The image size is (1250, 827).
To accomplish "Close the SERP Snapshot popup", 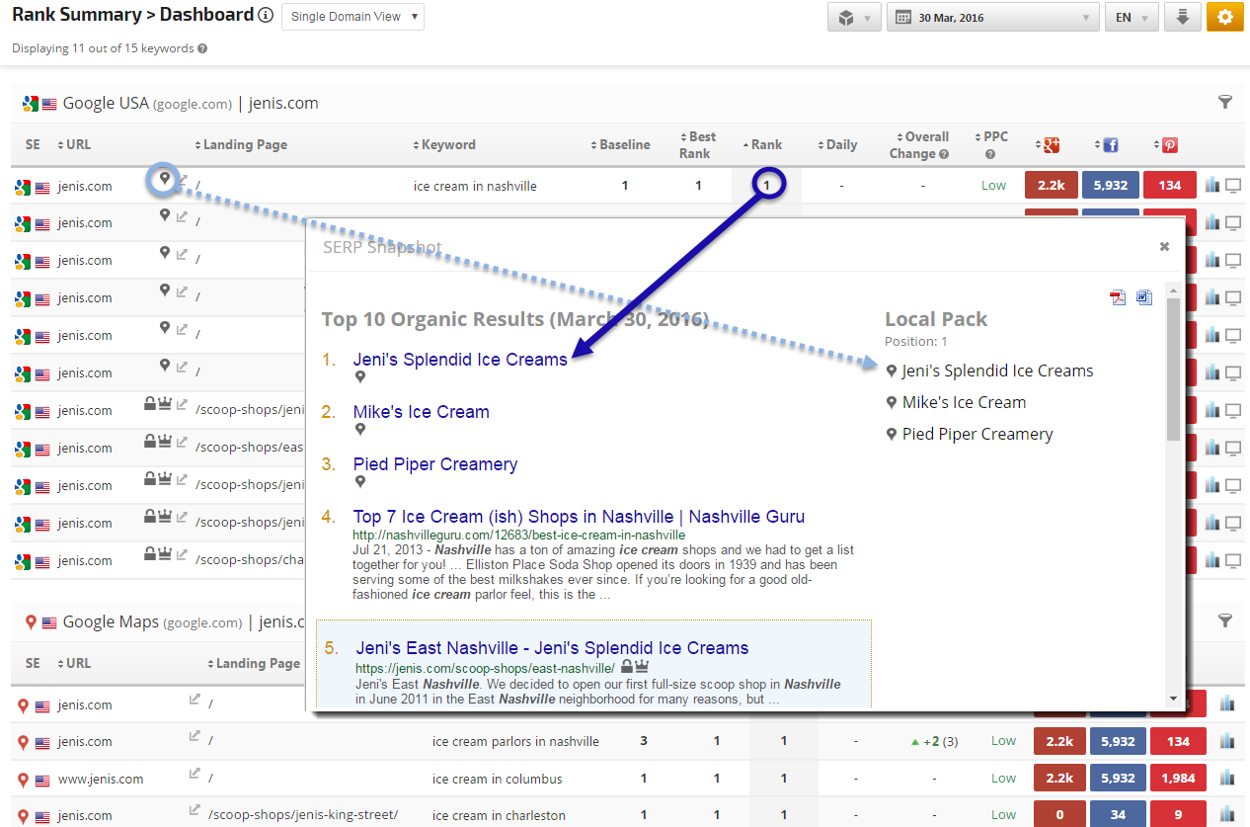I will (1164, 247).
